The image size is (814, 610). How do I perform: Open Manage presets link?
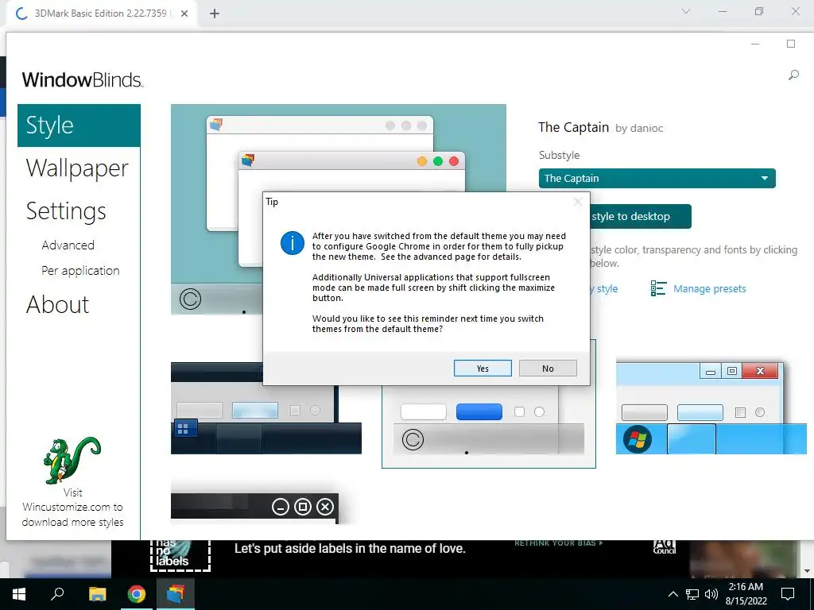click(709, 289)
